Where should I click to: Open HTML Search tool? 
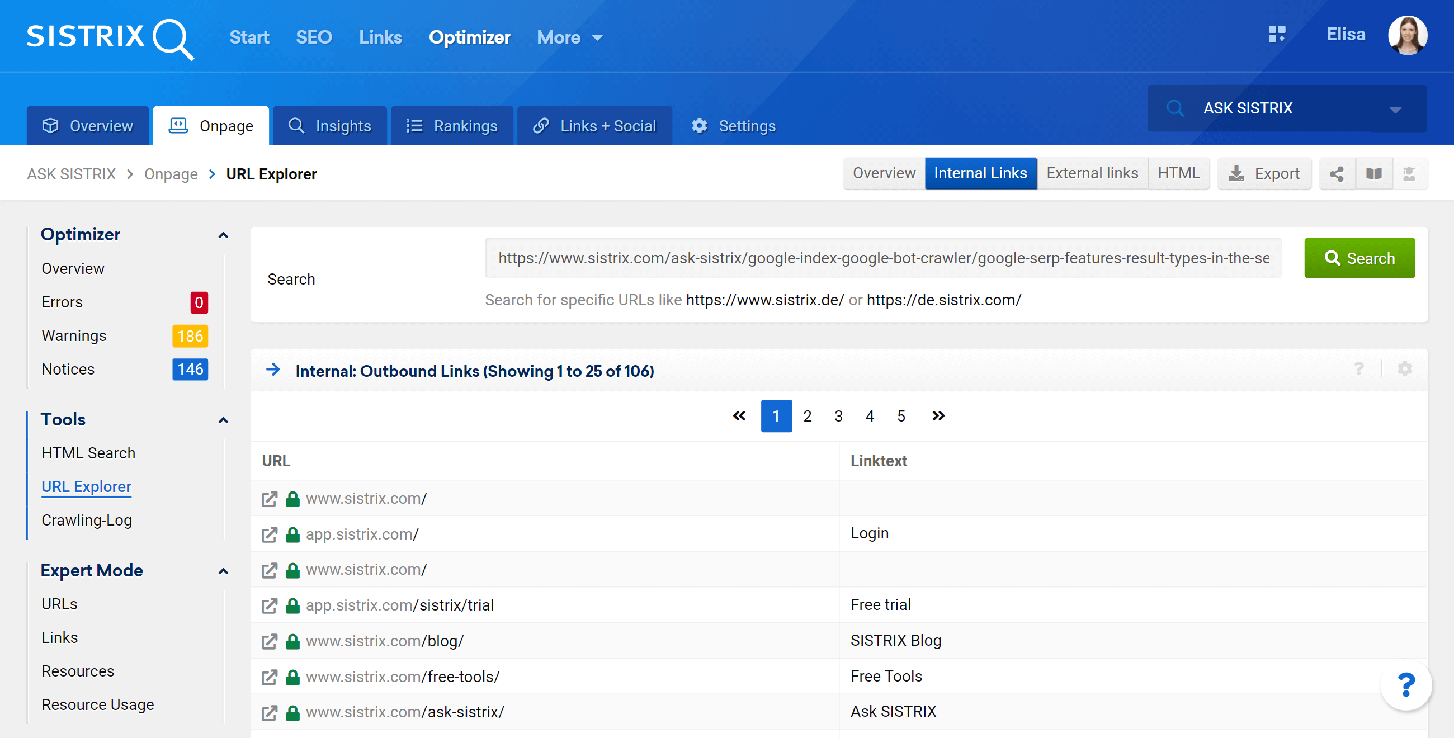[x=88, y=453]
